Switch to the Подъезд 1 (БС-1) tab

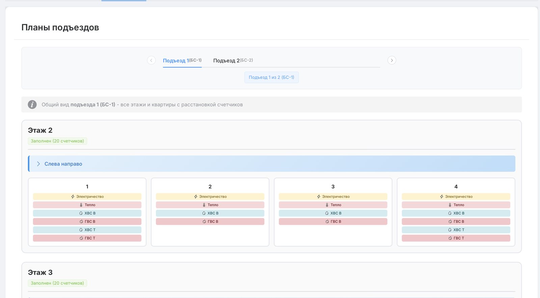[x=182, y=60]
